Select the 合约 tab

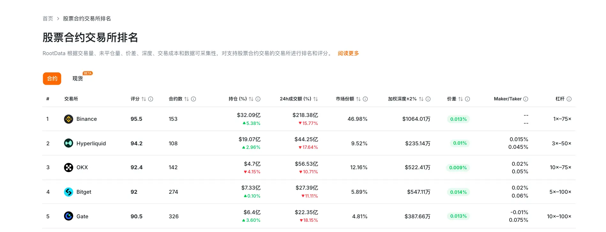tap(52, 79)
